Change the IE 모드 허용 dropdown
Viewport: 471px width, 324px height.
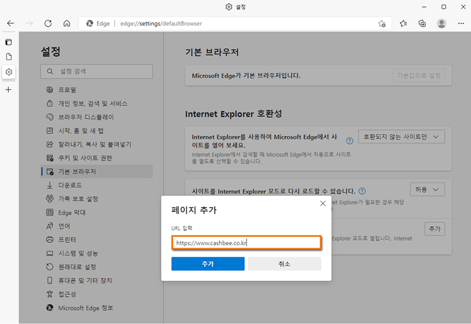427,189
